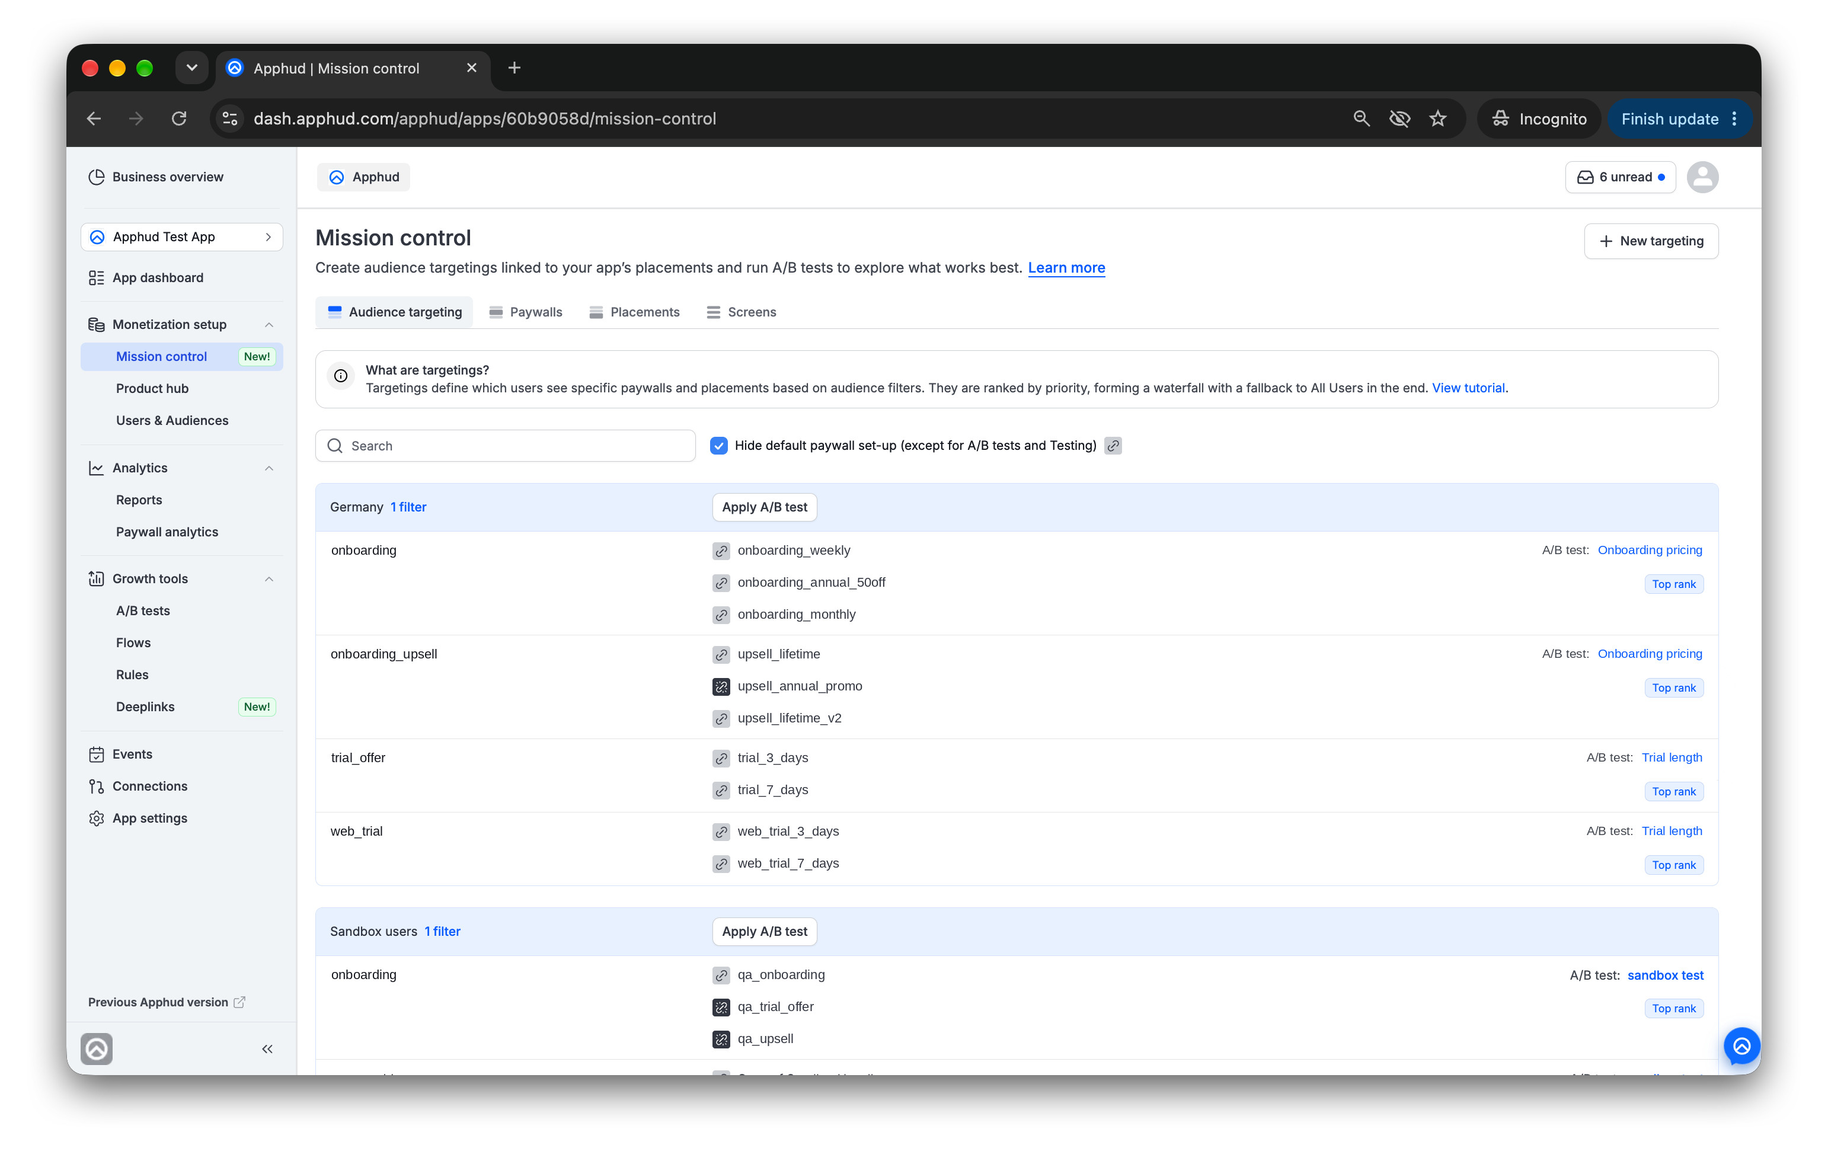The image size is (1828, 1164).
Task: Collapse the Monetization setup section
Action: click(x=269, y=325)
